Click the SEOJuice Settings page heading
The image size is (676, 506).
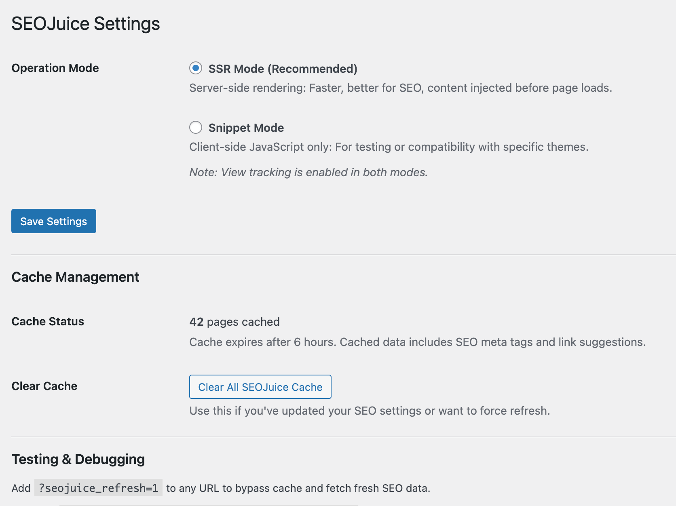(86, 23)
